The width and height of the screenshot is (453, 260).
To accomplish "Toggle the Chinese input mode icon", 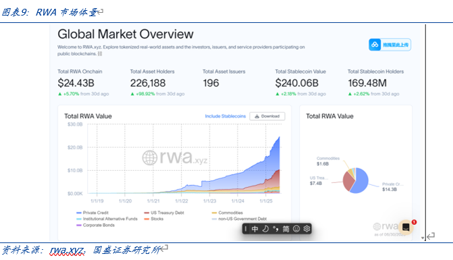I will pyautogui.click(x=255, y=229).
